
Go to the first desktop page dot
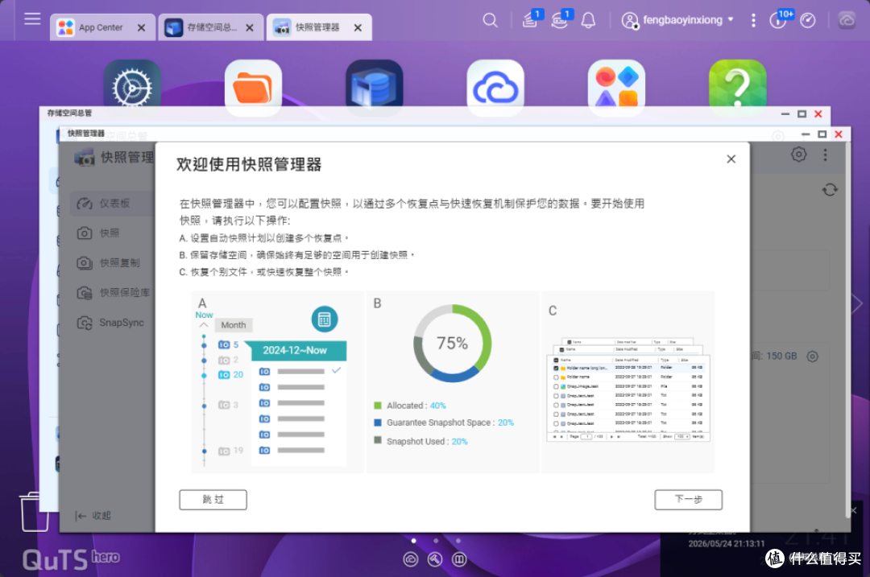coord(413,541)
